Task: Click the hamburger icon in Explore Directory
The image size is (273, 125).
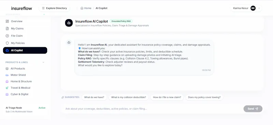Action: [43, 8]
